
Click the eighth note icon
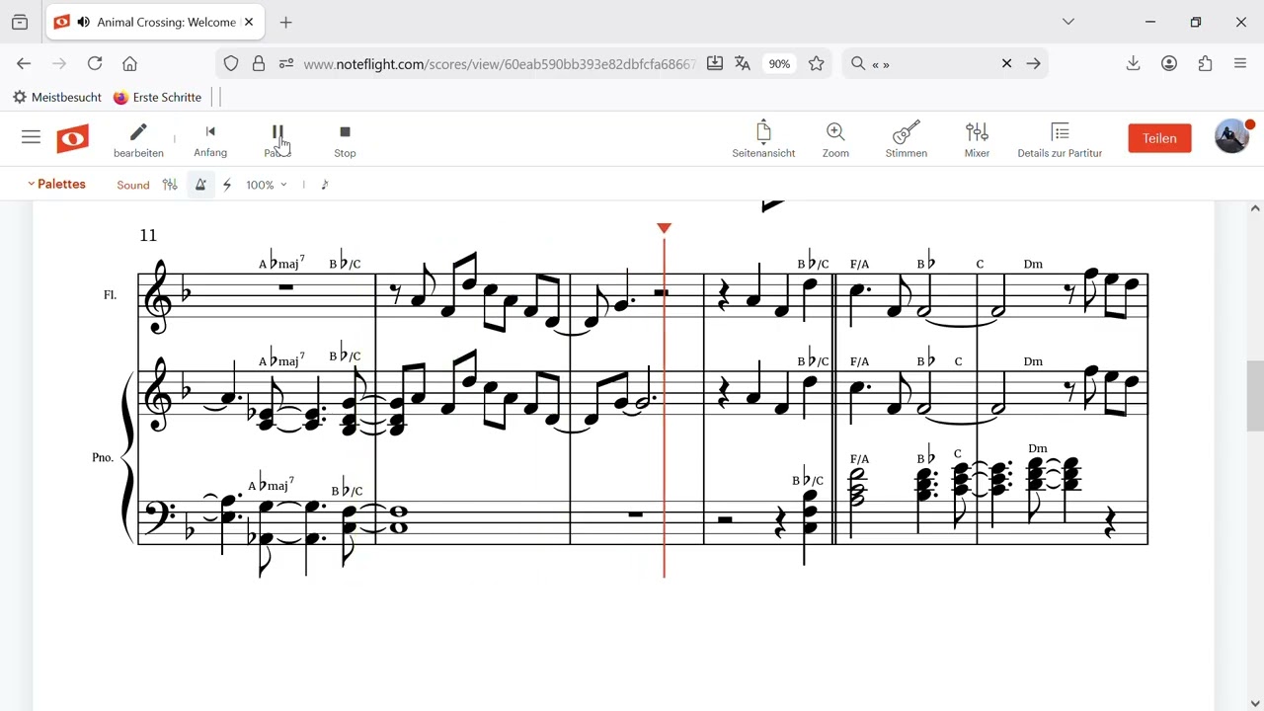coord(325,185)
